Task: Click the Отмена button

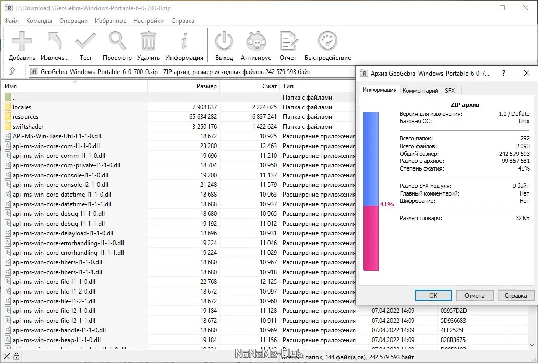Action: point(475,296)
